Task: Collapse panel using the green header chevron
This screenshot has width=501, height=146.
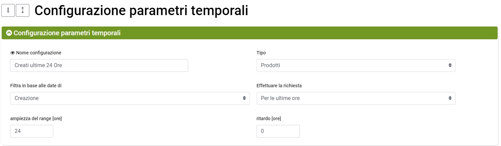Action: pyautogui.click(x=9, y=33)
